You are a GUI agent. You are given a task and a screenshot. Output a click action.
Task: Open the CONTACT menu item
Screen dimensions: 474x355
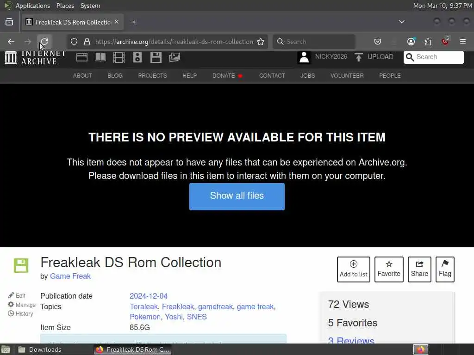272,76
